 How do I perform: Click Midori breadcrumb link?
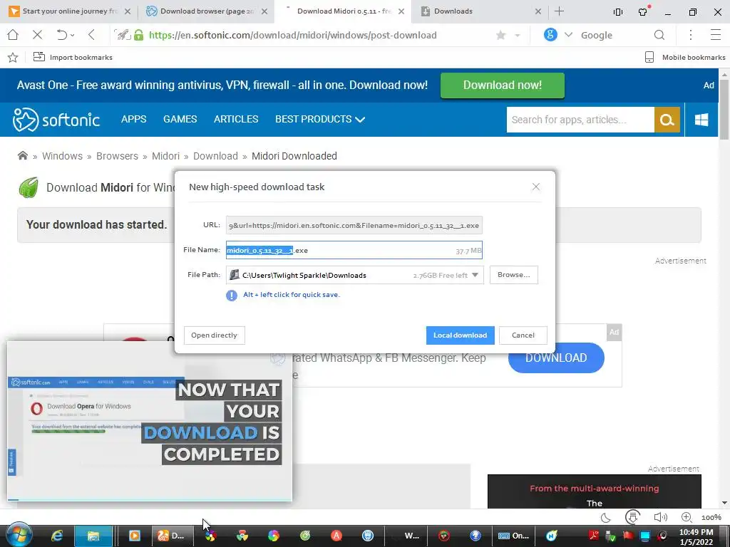(165, 156)
